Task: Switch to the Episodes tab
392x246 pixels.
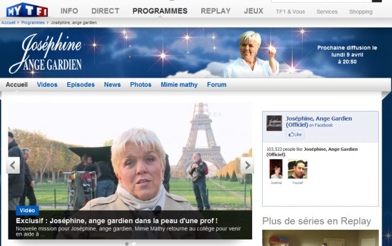Action: 81,85
